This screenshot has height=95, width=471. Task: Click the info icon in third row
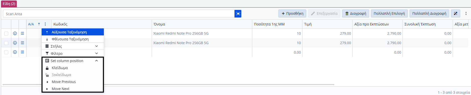[x=15, y=52]
